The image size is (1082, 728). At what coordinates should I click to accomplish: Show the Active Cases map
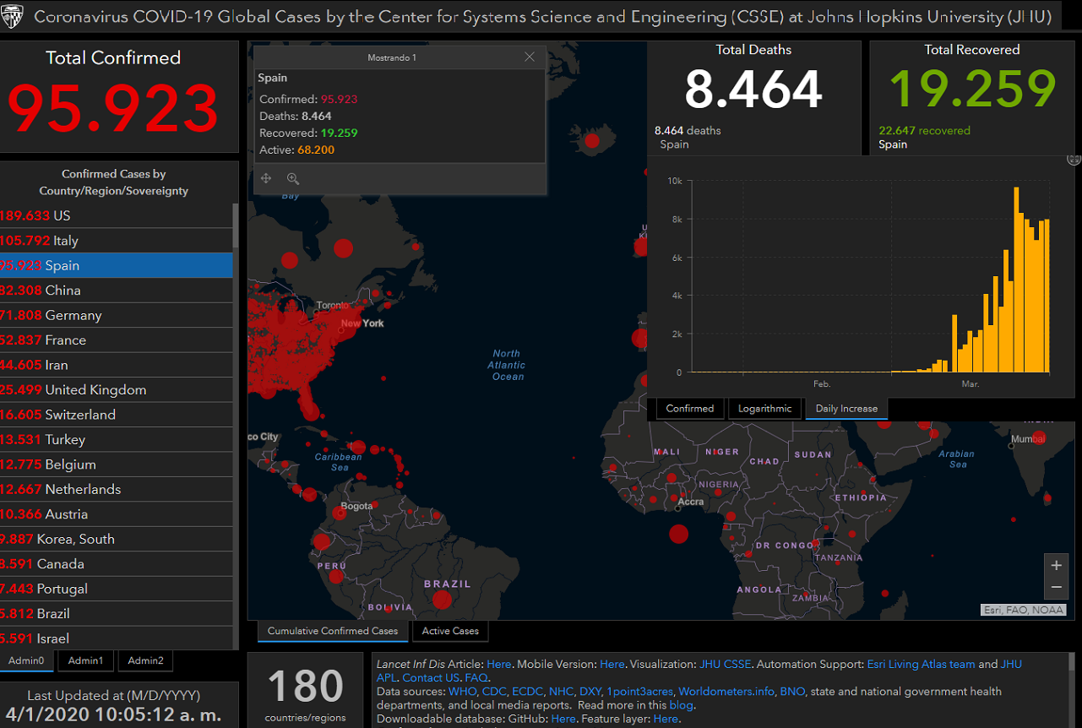coord(450,631)
